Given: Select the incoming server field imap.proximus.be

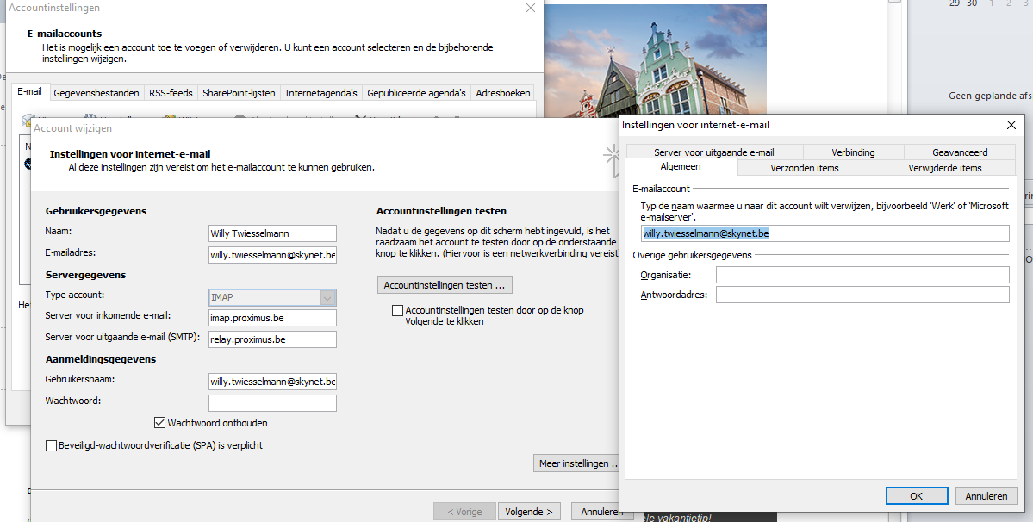Looking at the screenshot, I should [272, 318].
